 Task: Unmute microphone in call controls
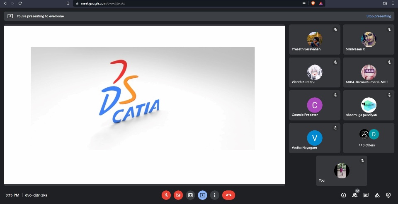click(x=166, y=195)
